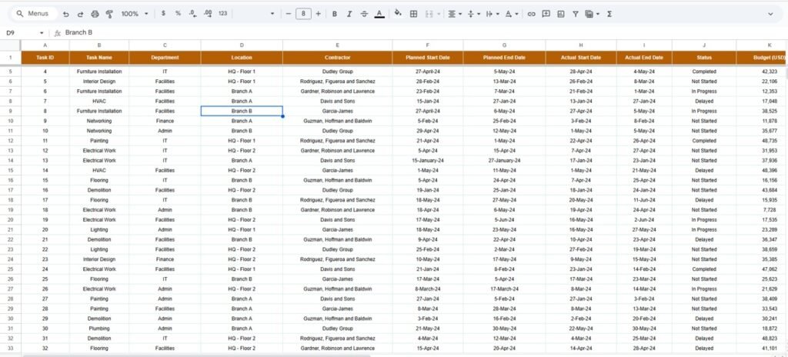Open the horizontal align dropdown

[x=454, y=14]
